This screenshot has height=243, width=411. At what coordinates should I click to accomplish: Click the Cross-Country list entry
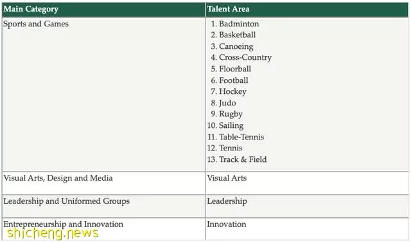pyautogui.click(x=245, y=57)
